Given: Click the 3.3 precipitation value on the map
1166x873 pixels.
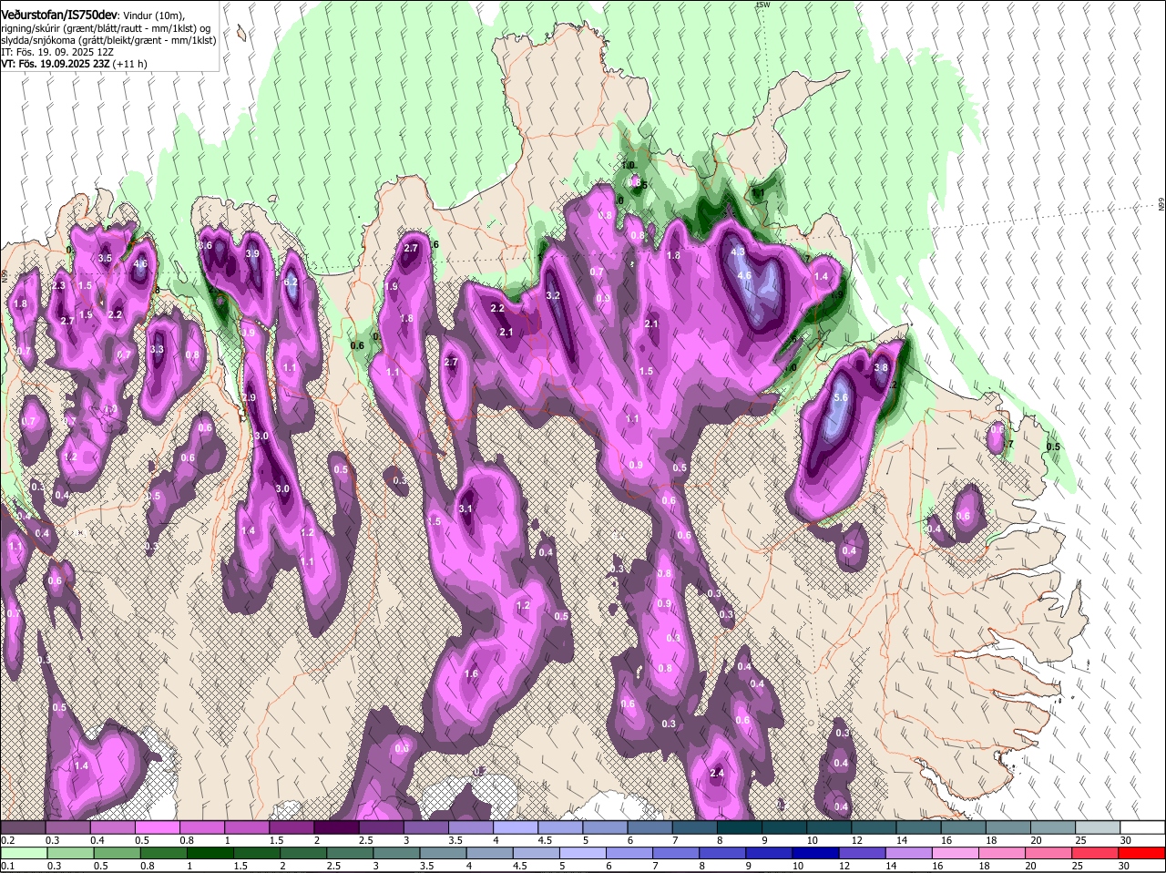Looking at the screenshot, I should click(157, 349).
